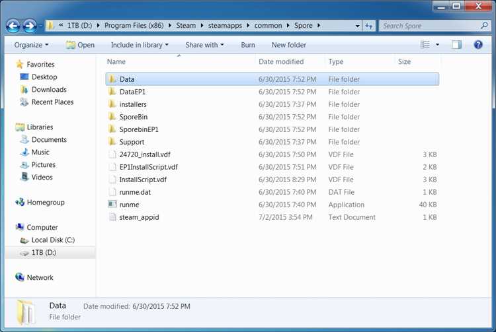The image size is (496, 332).
Task: Click the 40 KB size cell
Action: (x=428, y=205)
